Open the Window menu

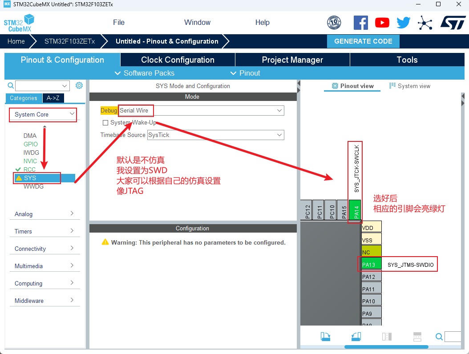click(x=197, y=22)
